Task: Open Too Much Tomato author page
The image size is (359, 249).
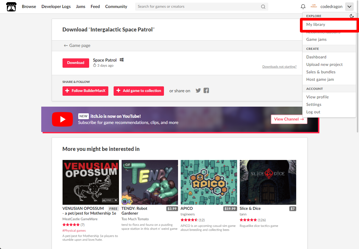Action: click(x=135, y=219)
